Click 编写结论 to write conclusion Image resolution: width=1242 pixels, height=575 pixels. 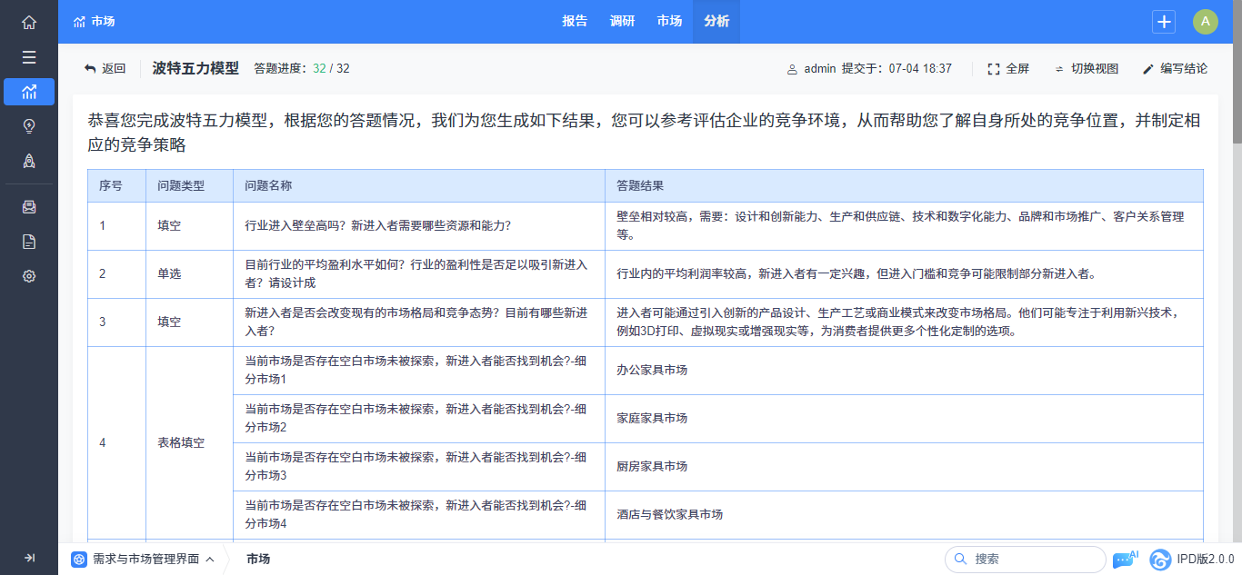pyautogui.click(x=1175, y=69)
